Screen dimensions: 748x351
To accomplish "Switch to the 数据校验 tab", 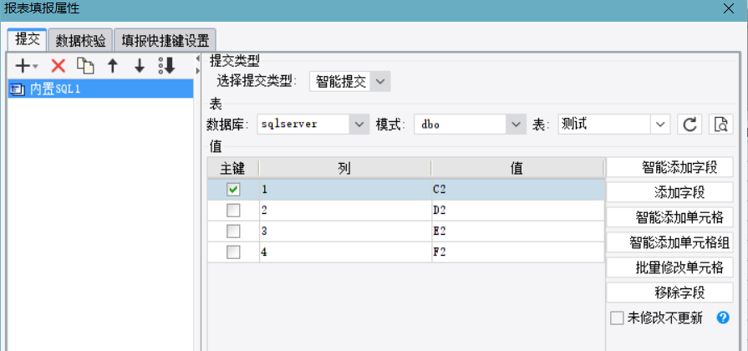I will coord(81,40).
